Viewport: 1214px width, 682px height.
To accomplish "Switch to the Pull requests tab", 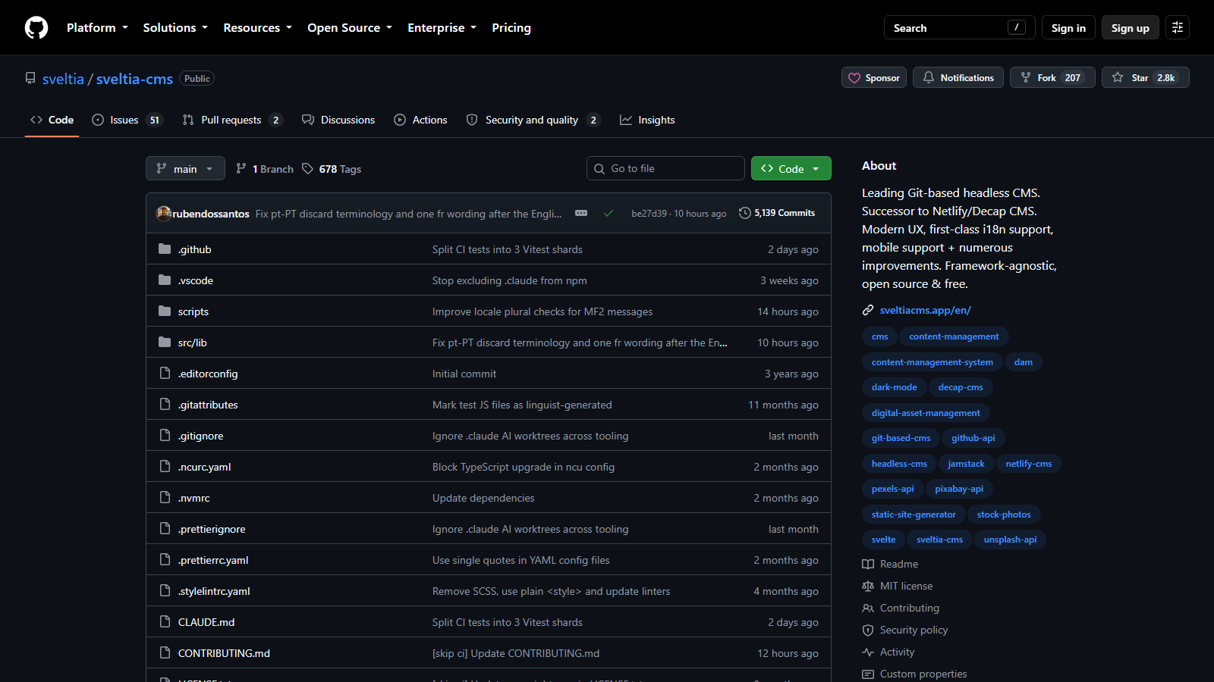I will [232, 120].
